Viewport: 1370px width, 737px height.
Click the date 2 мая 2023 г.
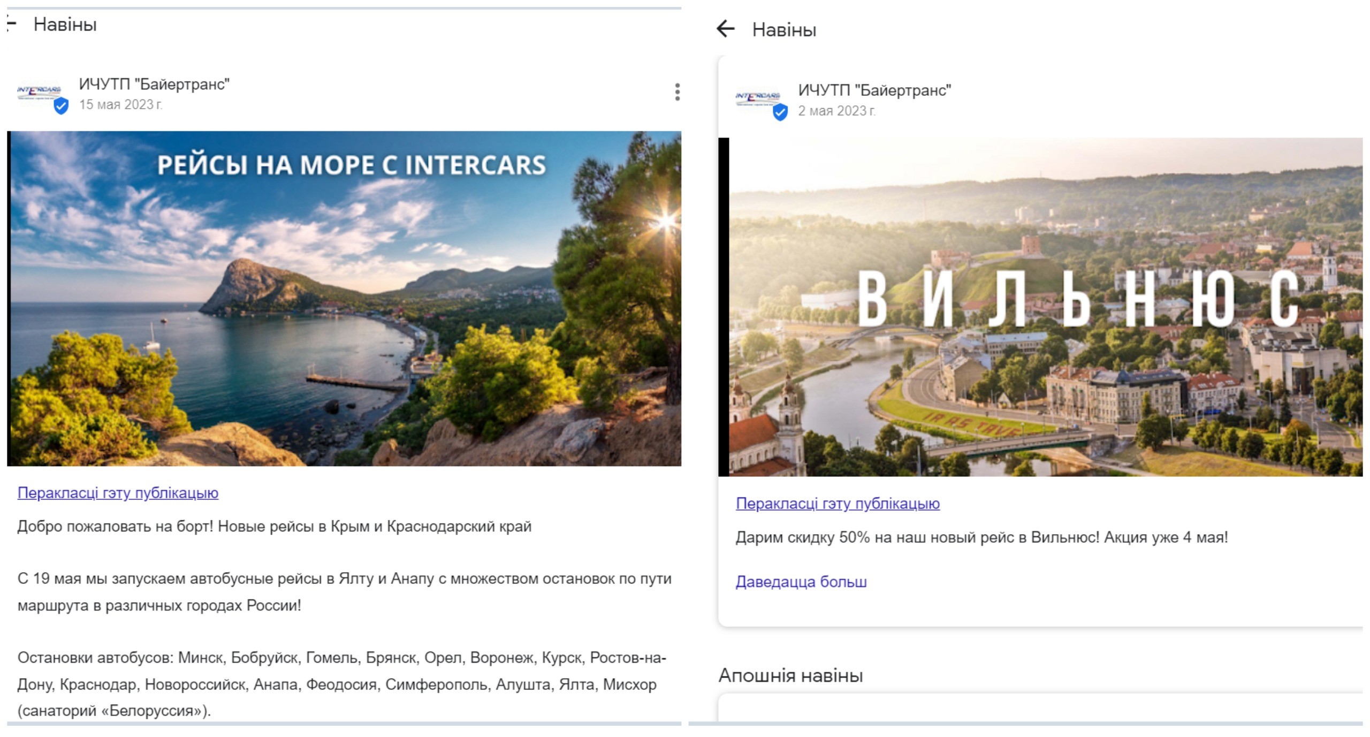point(837,111)
